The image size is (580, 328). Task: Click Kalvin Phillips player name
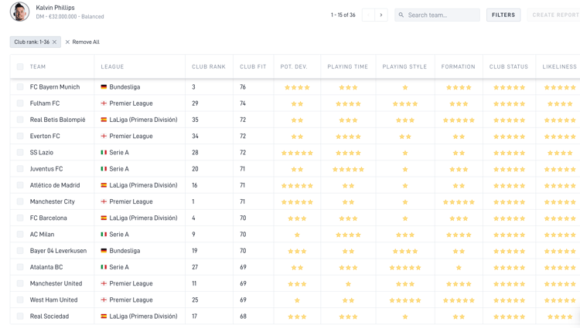[55, 8]
